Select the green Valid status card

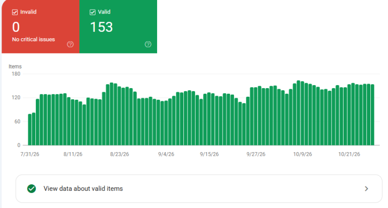coord(118,27)
